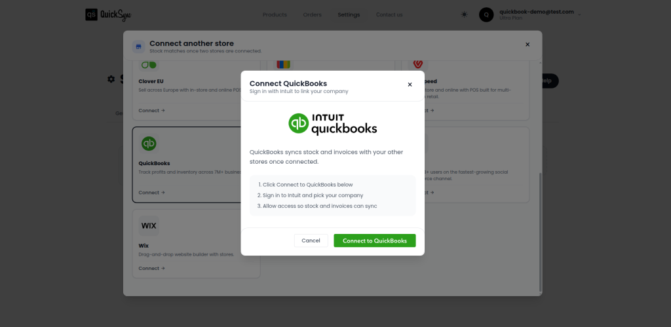Click Connect link under Clover EU
The height and width of the screenshot is (327, 671).
coord(151,111)
